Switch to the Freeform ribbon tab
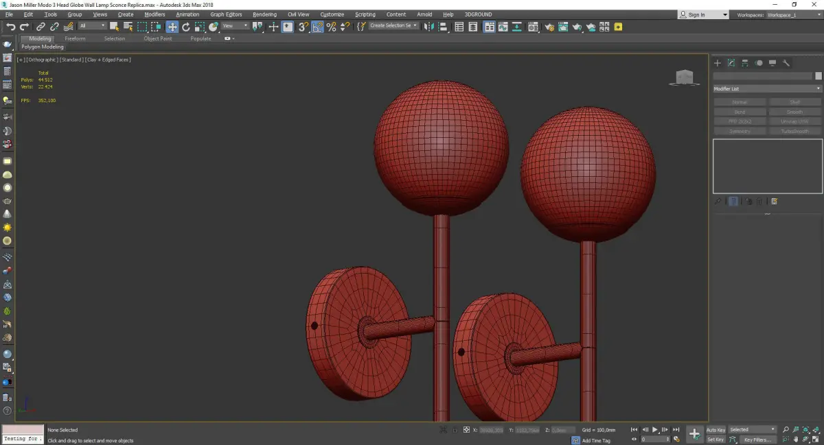Viewport: 824px width, 445px height. (x=75, y=38)
